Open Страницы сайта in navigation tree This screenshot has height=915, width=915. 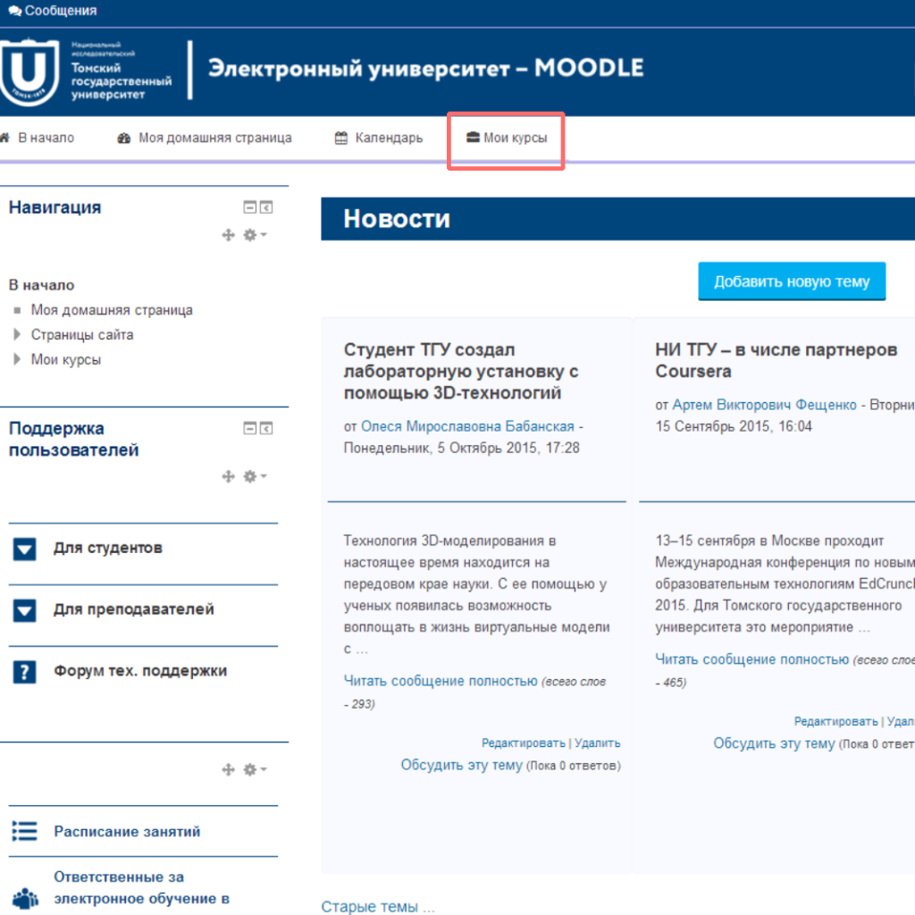point(82,334)
